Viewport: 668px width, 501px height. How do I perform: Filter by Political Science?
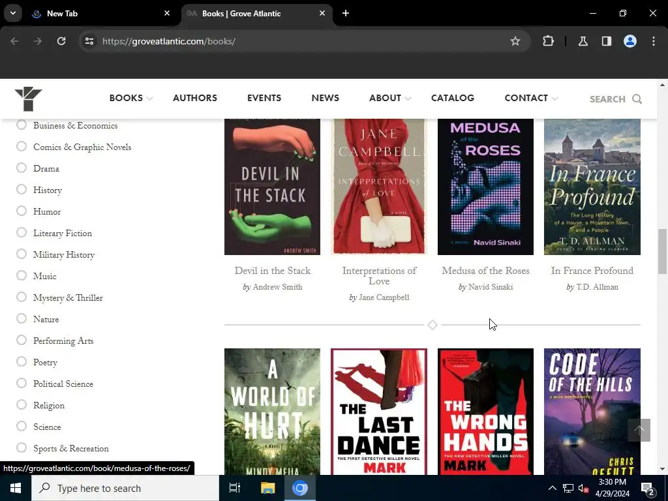point(22,383)
